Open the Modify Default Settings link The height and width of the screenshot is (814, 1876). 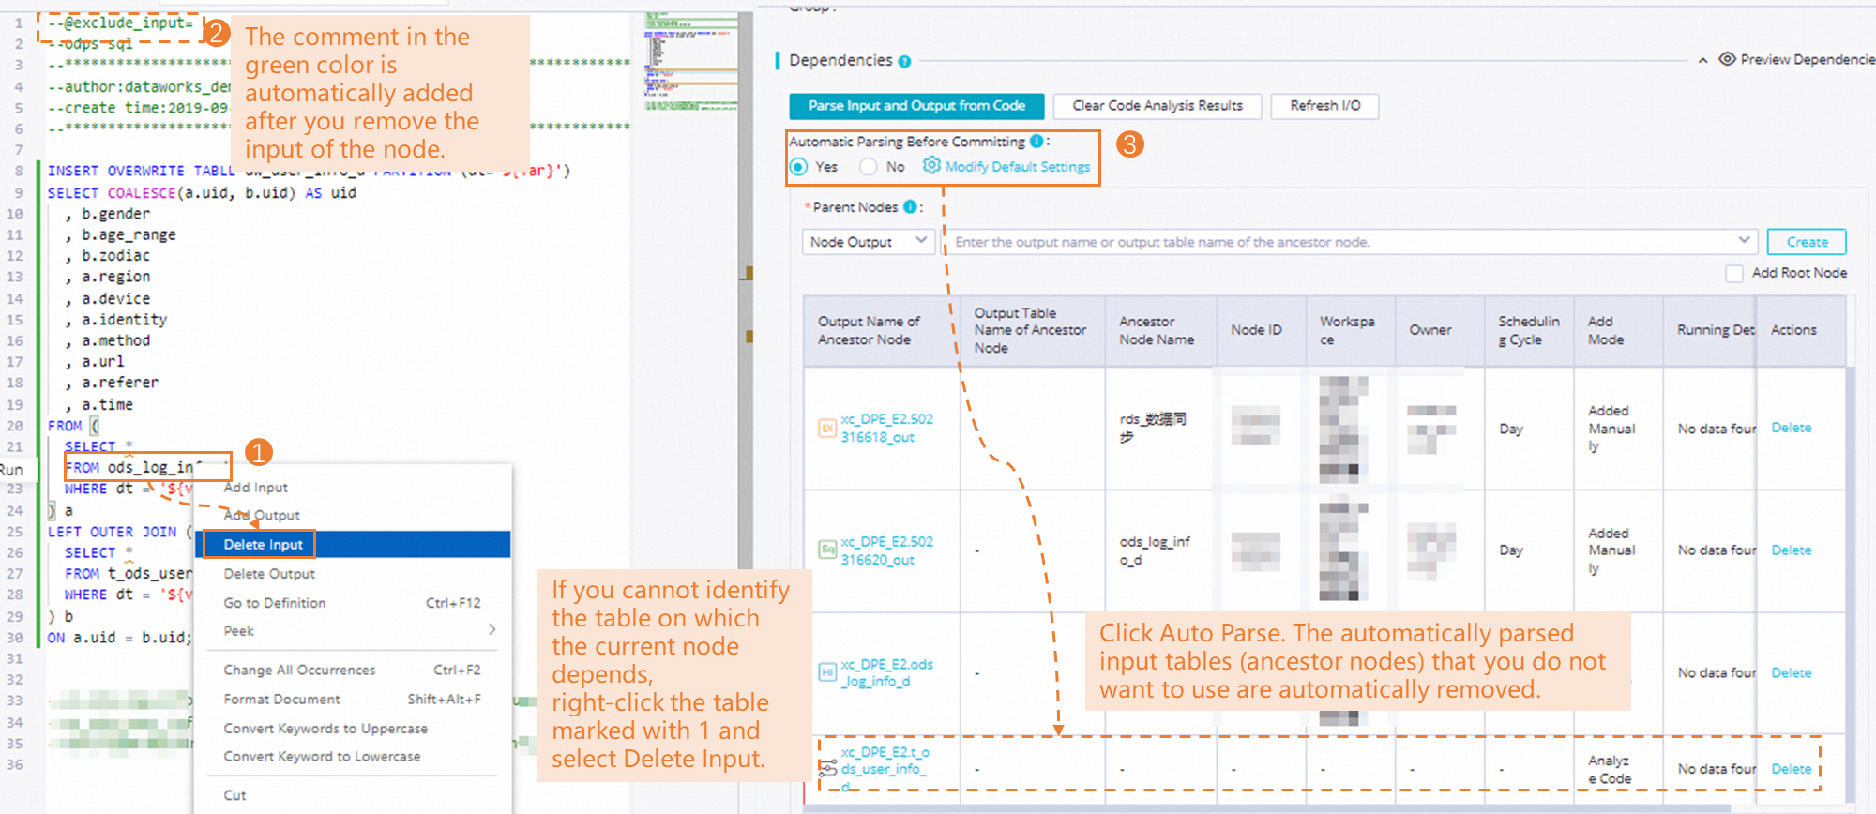(x=1018, y=167)
